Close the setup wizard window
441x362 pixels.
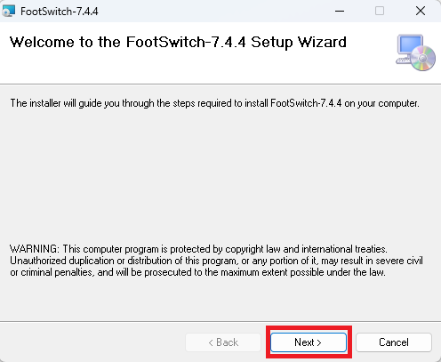421,11
